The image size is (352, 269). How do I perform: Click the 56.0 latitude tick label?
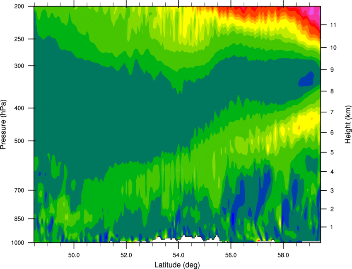[231, 255]
